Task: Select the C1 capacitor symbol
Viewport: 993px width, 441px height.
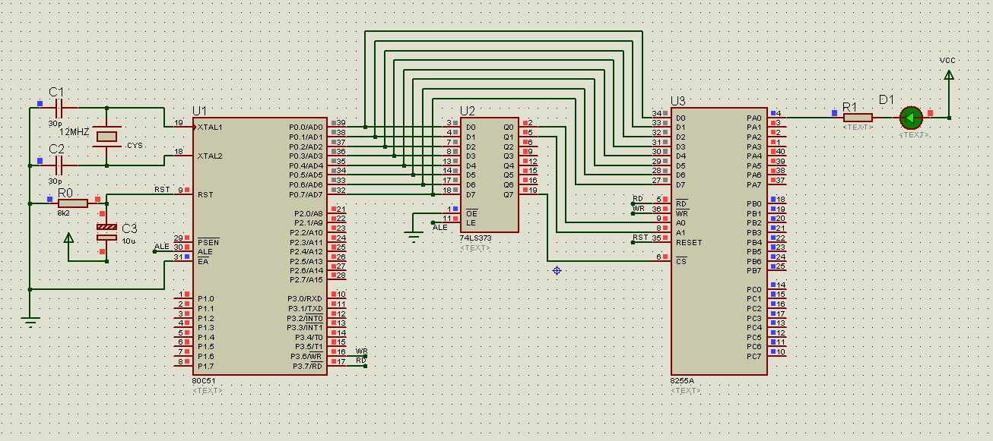Action: (58, 108)
